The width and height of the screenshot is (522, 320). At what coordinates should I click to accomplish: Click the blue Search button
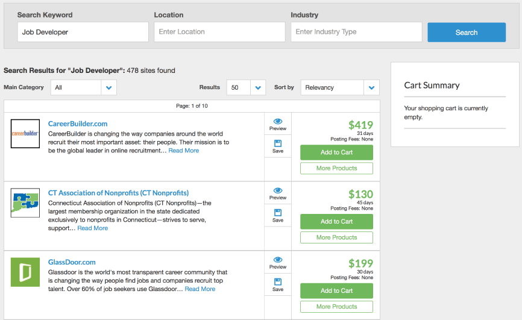pos(467,33)
